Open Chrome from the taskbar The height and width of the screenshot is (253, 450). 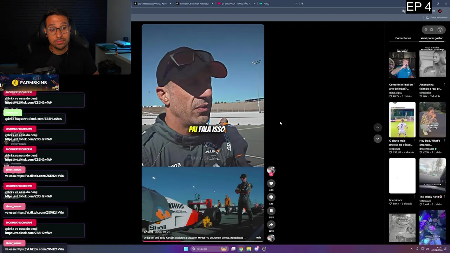[x=241, y=249]
